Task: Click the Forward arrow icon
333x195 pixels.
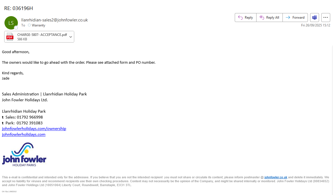Action: coord(288,18)
